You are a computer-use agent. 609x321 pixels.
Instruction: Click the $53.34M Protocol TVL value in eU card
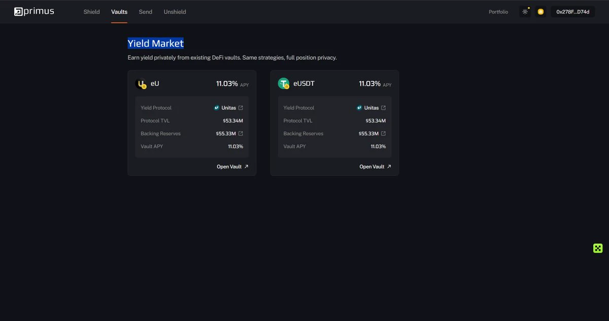tap(233, 121)
